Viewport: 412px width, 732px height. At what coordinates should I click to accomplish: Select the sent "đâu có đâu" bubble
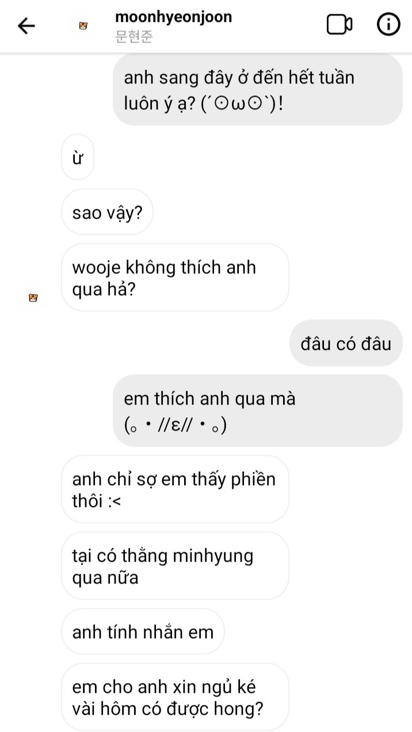[x=346, y=344]
